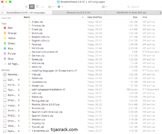Viewport: 162px width, 134px height.
Task: Go back with the back arrow
Action: [3, 7]
